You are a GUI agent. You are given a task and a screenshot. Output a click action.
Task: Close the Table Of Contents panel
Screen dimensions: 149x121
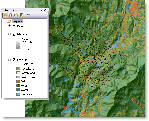[x=45, y=10]
